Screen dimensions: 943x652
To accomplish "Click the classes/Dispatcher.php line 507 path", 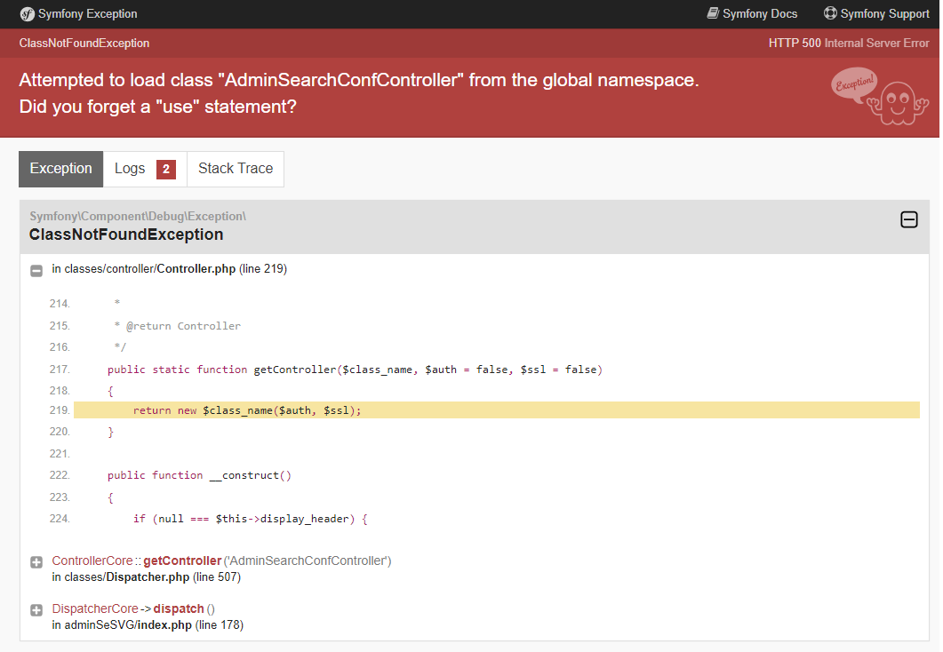I will pyautogui.click(x=146, y=576).
